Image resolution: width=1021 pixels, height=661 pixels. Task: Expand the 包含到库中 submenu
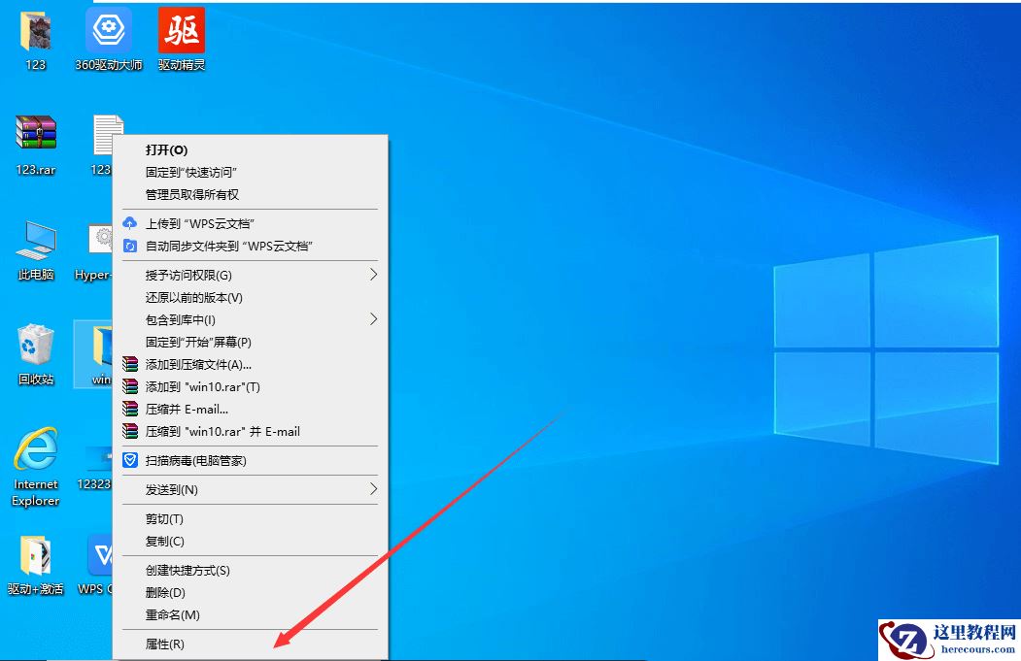(x=180, y=319)
